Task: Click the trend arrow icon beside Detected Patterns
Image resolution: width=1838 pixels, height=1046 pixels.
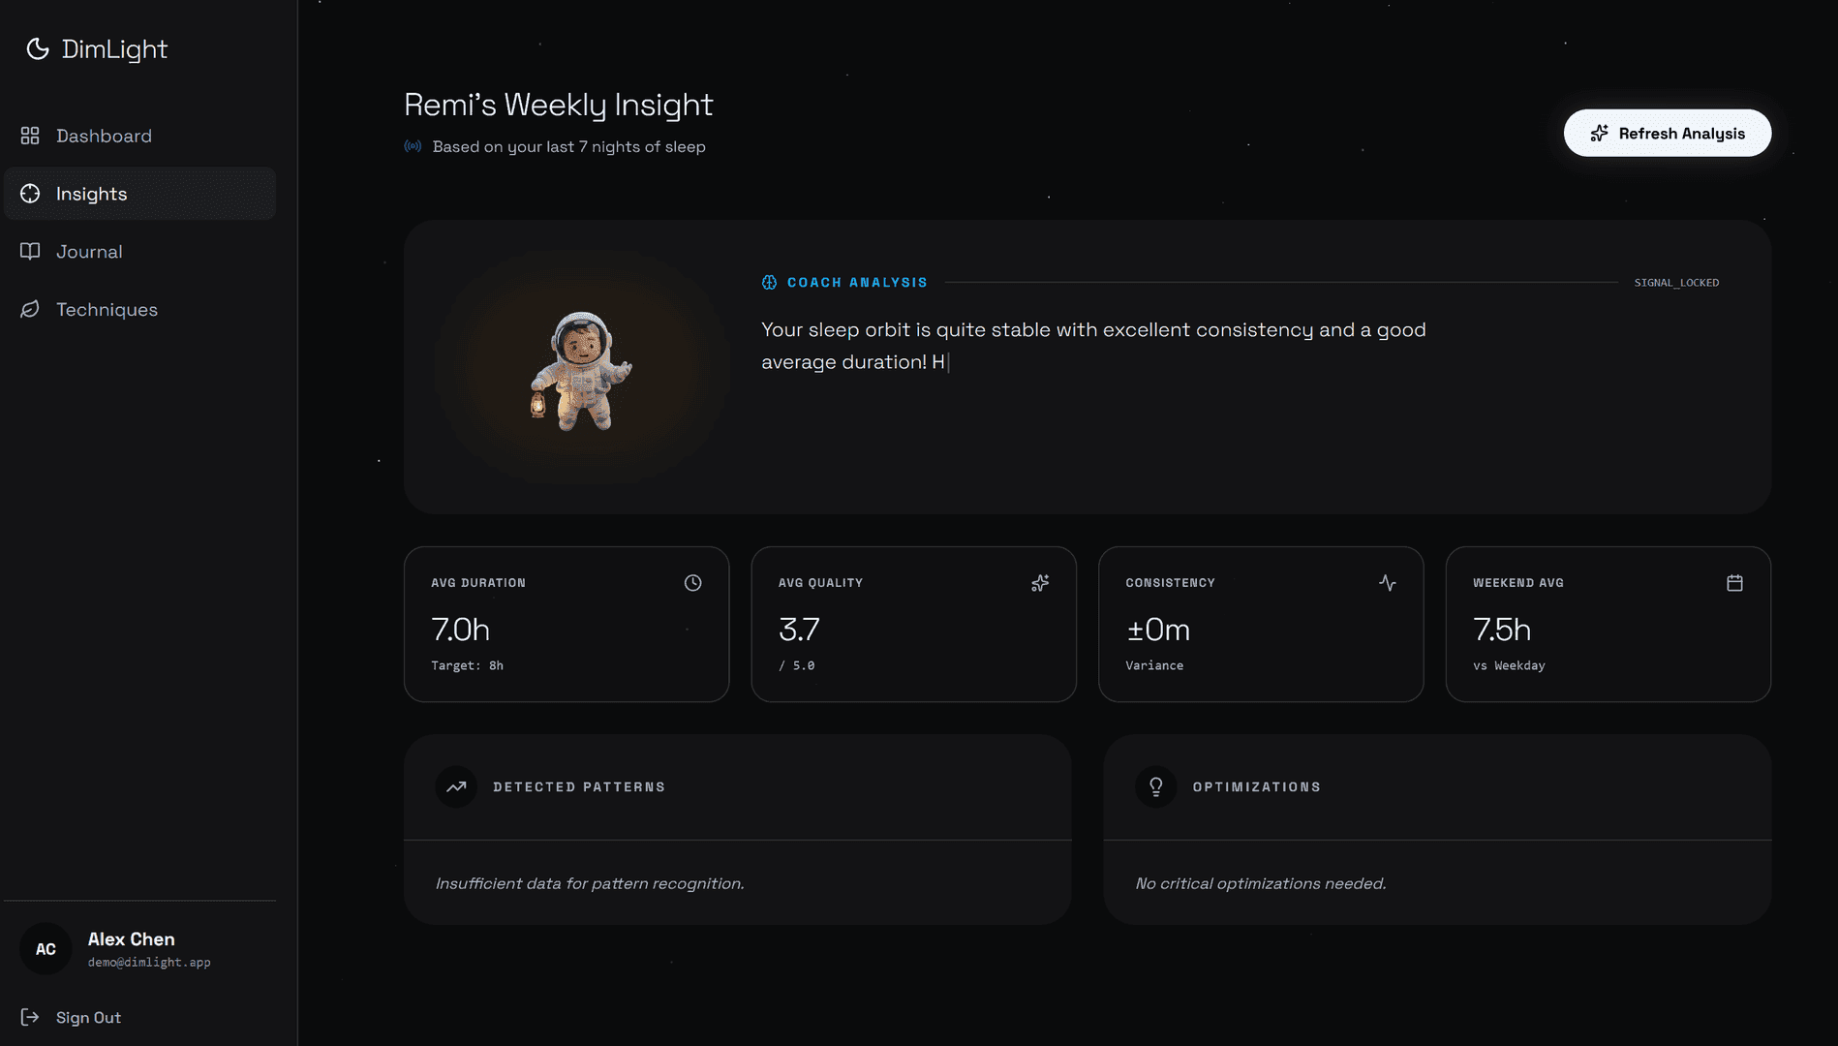Action: click(456, 787)
